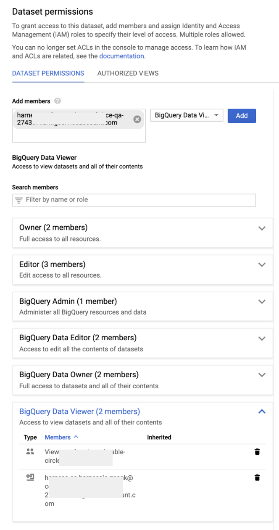Click 'Administer all BigQuery resources and data' text
Image resolution: width=279 pixels, height=530 pixels.
pos(83,312)
